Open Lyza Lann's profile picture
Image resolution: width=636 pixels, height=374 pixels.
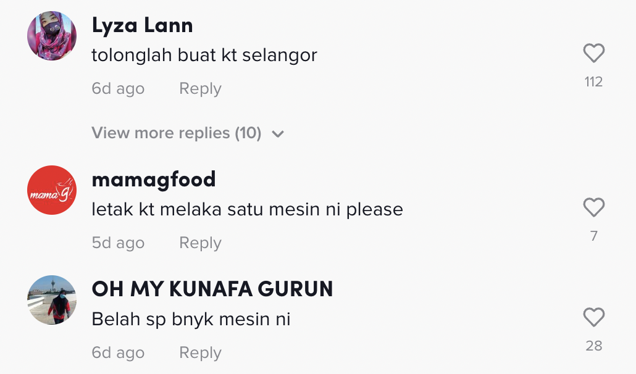click(52, 36)
